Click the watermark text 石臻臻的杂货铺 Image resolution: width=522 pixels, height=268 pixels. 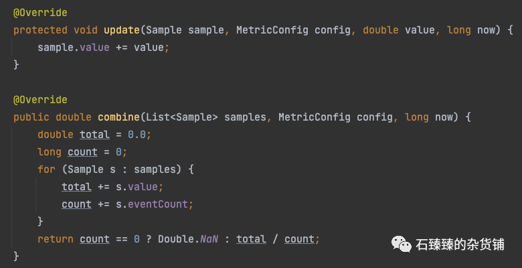tap(460, 245)
